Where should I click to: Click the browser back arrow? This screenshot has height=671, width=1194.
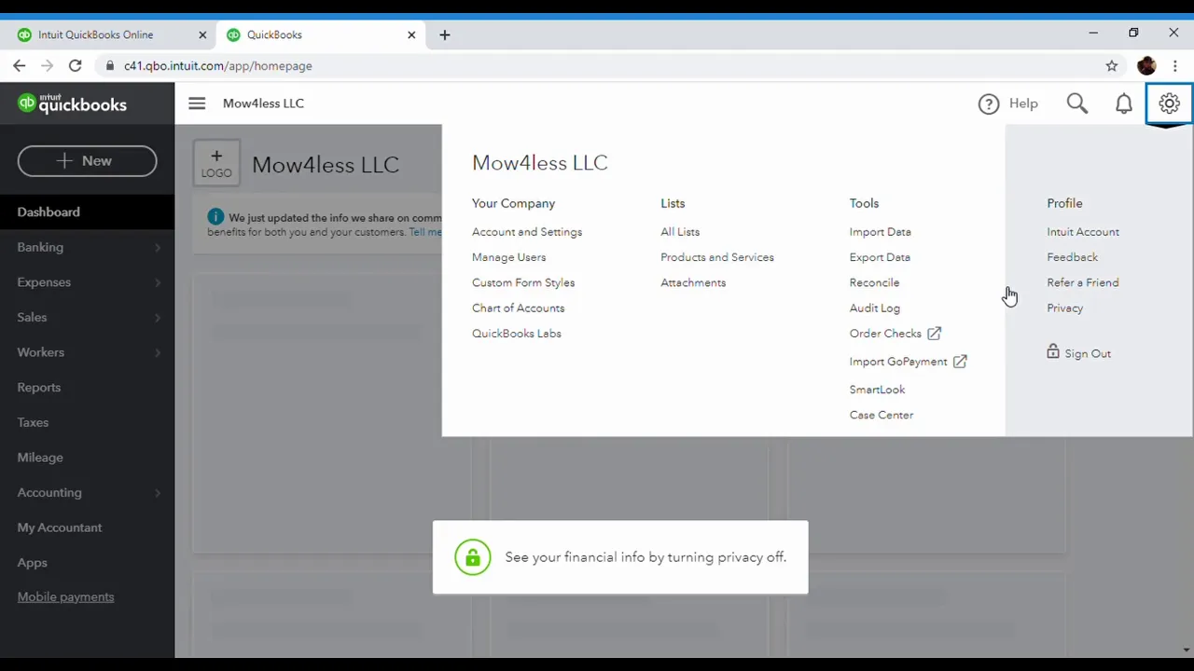tap(20, 66)
